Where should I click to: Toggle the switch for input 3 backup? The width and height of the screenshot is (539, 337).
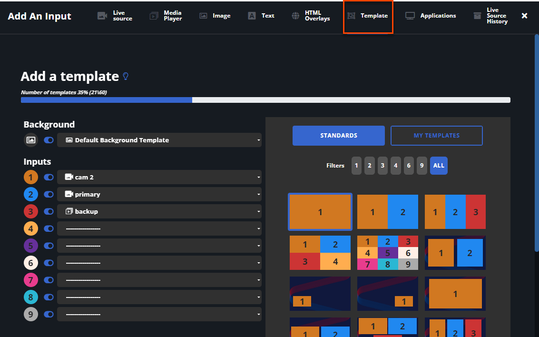click(x=49, y=211)
